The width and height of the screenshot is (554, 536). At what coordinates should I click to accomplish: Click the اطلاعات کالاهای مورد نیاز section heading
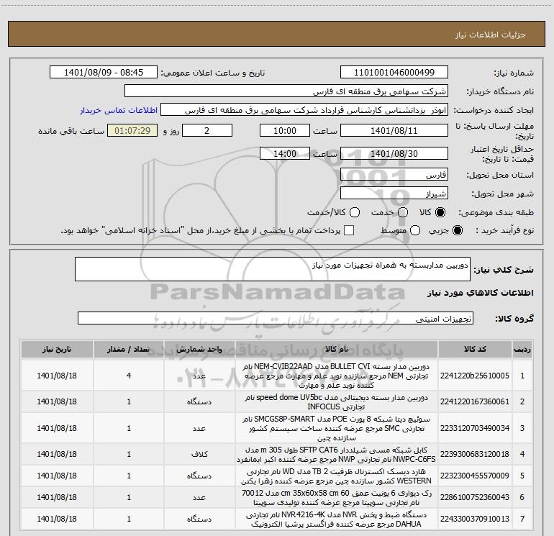480,293
